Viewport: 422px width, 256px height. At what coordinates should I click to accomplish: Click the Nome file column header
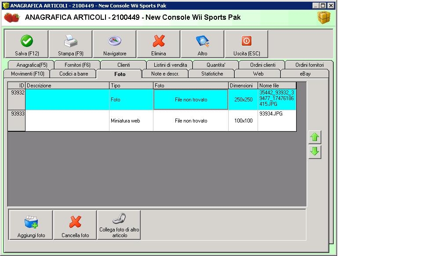tap(277, 86)
